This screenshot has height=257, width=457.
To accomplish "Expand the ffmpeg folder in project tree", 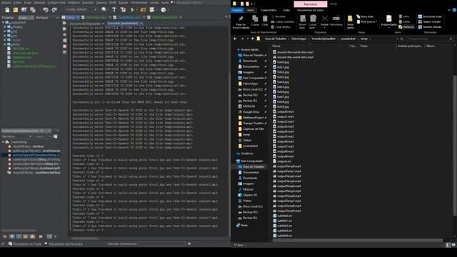I will 5,27.
